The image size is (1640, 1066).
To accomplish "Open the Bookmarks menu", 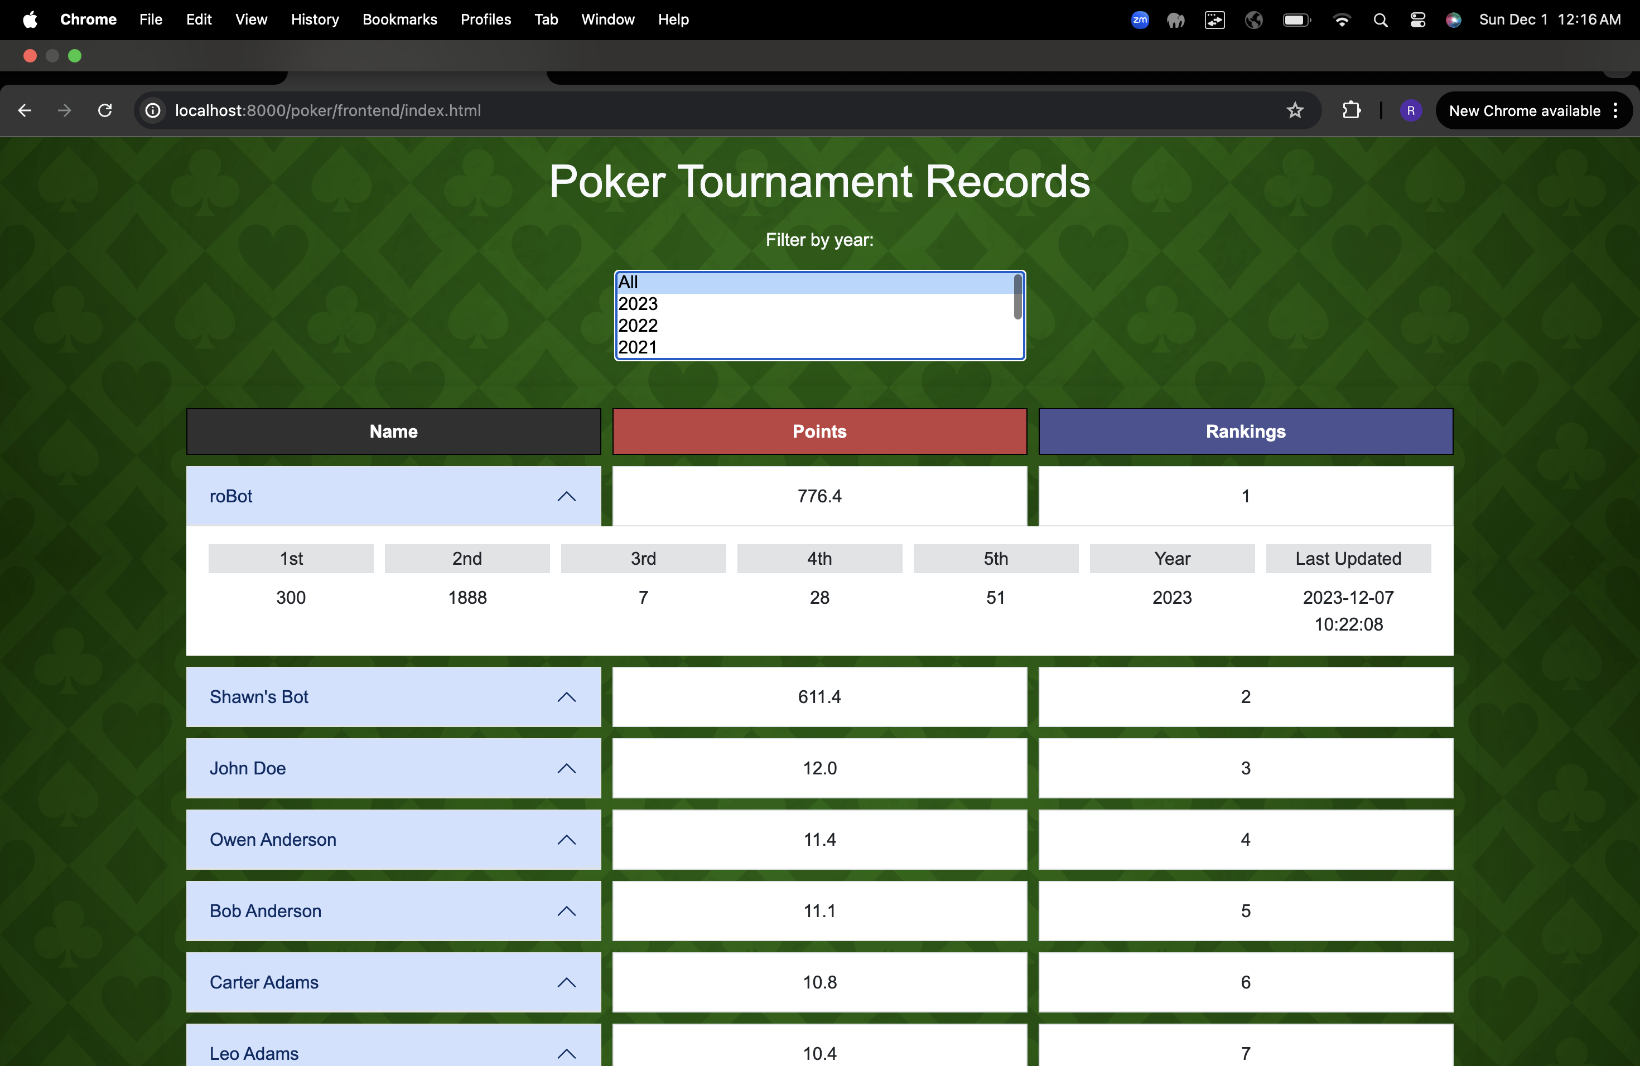I will [x=399, y=20].
